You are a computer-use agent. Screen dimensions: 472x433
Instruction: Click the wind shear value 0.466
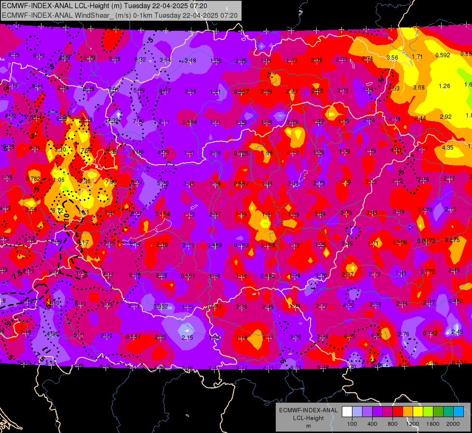click(215, 245)
